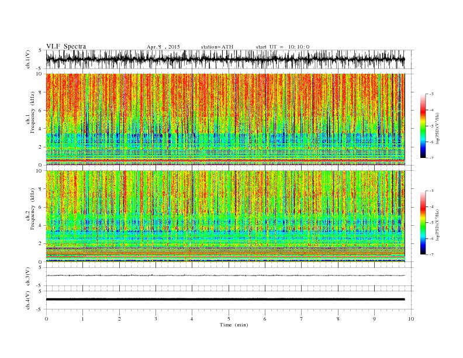Click the 'Time (min)' x-axis label
This screenshot has height=358, width=463.
click(234, 325)
